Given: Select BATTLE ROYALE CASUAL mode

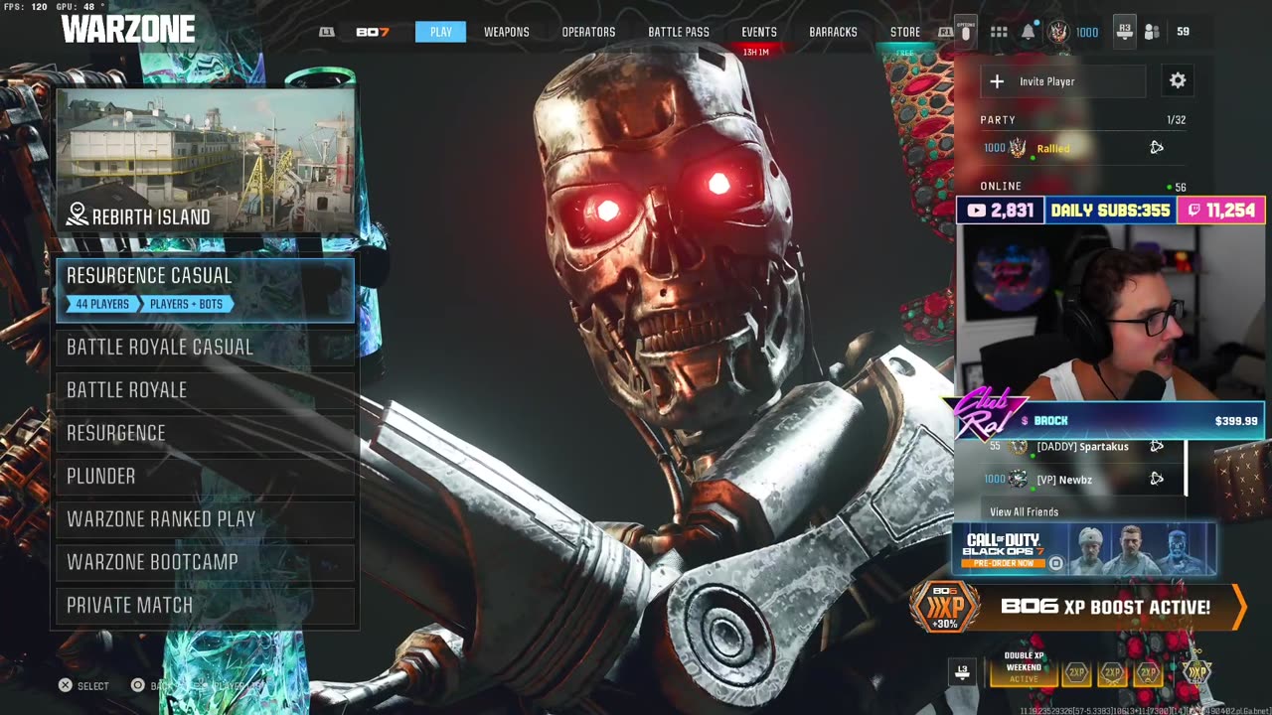Looking at the screenshot, I should (206, 347).
